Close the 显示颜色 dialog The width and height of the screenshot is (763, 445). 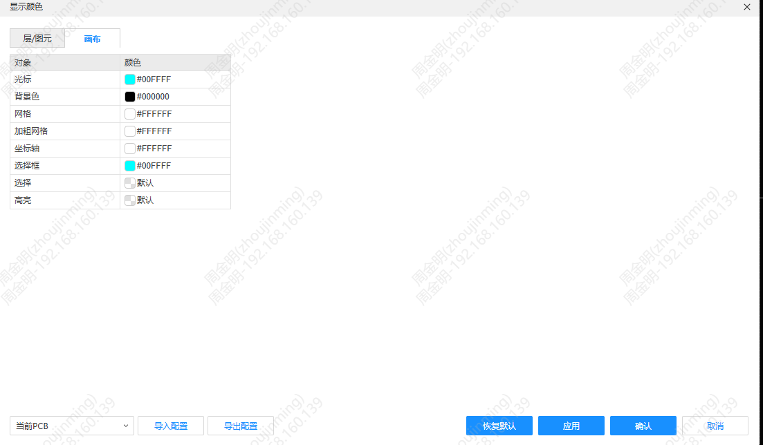(x=747, y=7)
